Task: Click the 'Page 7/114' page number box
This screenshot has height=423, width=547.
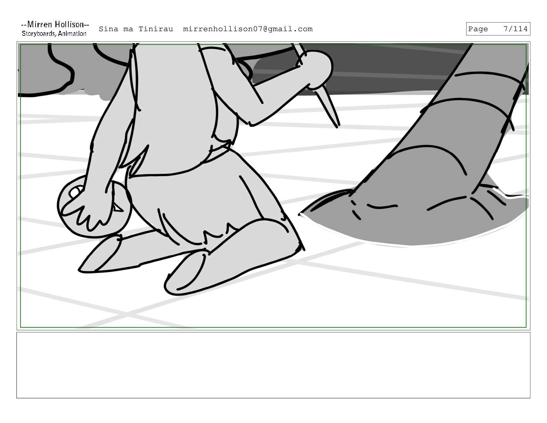Action: 498,29
